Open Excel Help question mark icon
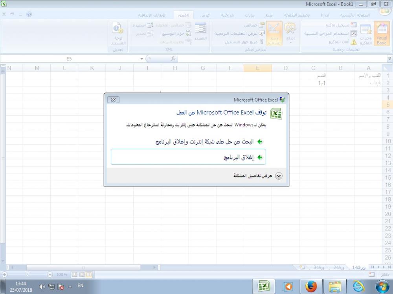 (x=29, y=15)
